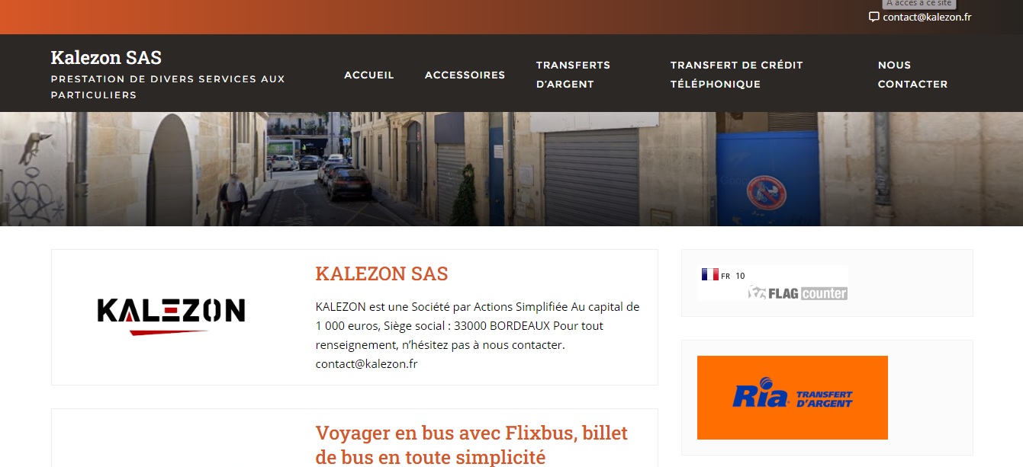Click the contact@kalezon.fr link in the top bar

pyautogui.click(x=927, y=17)
